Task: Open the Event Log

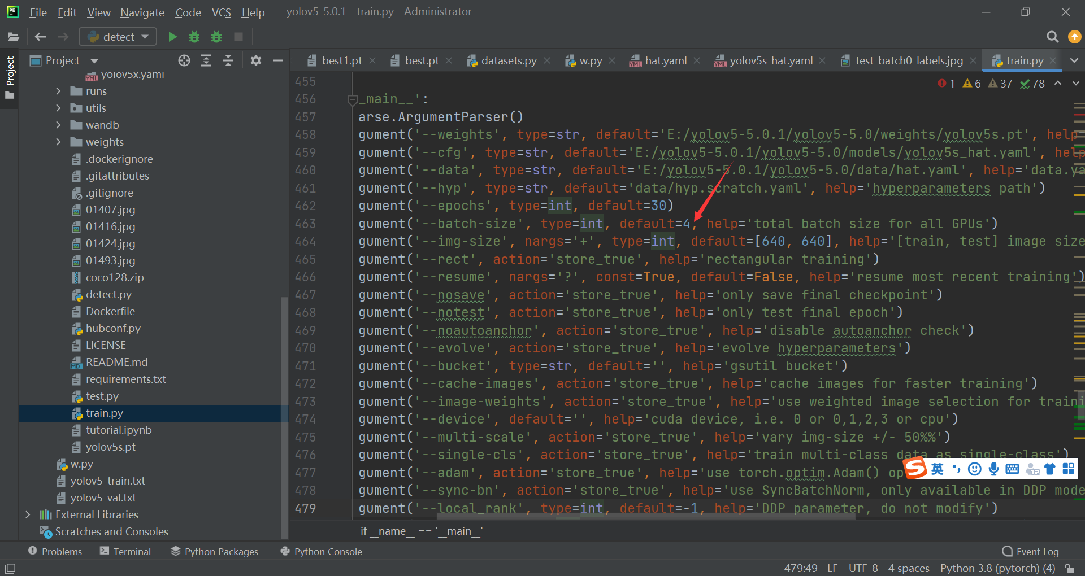Action: [1031, 551]
